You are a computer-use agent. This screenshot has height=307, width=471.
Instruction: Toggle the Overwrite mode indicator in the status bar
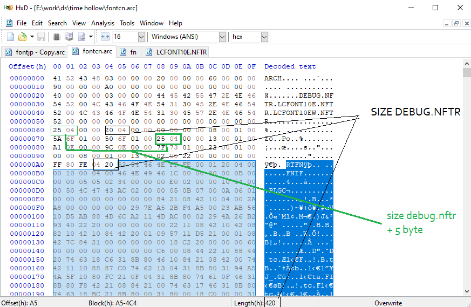coord(388,303)
